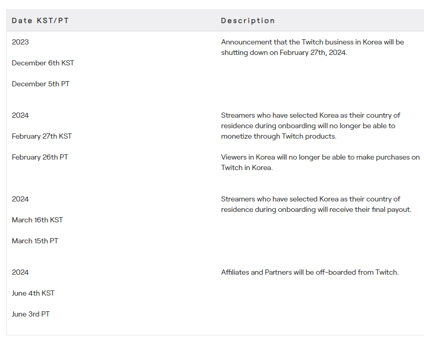Screen dimensions: 424x338
Task: Click the Viewers in Korea purchases paragraph
Action: tap(320, 162)
